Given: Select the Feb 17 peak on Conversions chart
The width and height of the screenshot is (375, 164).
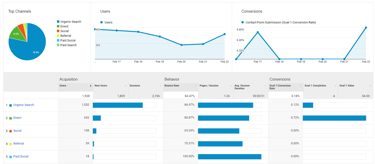Looking at the screenshot, I should (258, 32).
